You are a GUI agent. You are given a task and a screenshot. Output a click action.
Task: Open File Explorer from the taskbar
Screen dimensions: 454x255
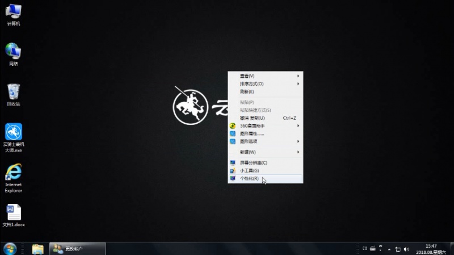[37, 249]
